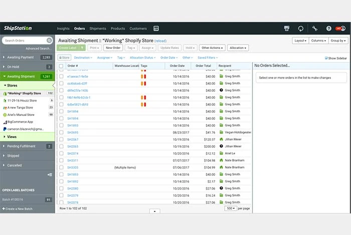This screenshot has width=351, height=235.
Task: Expand the Awaiting Payment section
Action: pyautogui.click(x=27, y=57)
